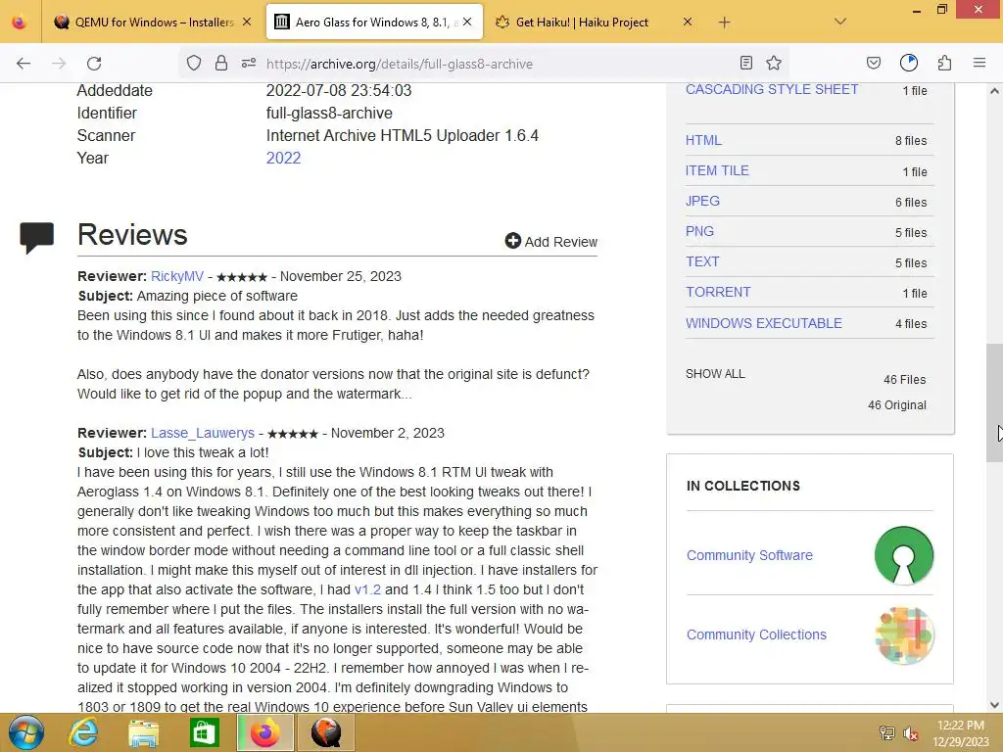Click scrollbar up arrow
This screenshot has height=752, width=1003.
pyautogui.click(x=994, y=91)
